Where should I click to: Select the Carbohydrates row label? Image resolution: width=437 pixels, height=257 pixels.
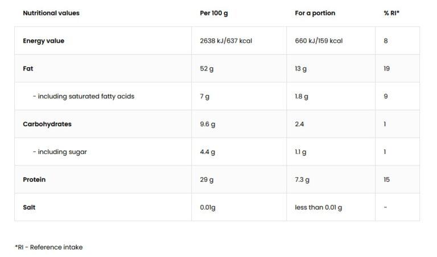pos(47,124)
